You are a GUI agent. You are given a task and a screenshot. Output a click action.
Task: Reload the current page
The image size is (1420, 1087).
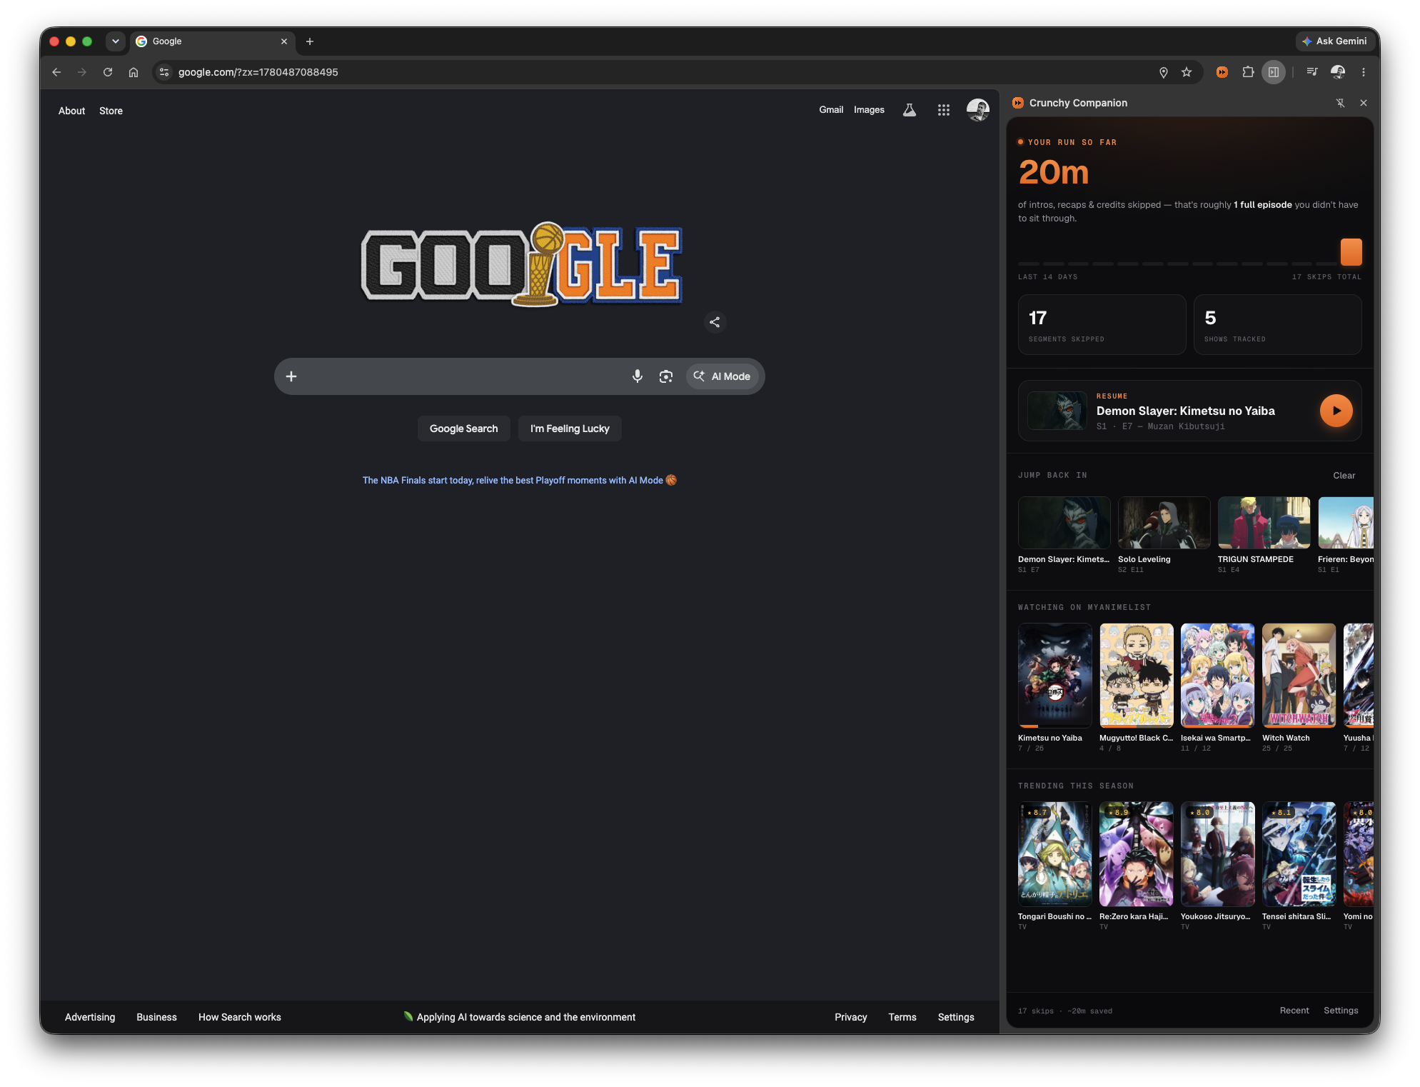click(x=108, y=72)
